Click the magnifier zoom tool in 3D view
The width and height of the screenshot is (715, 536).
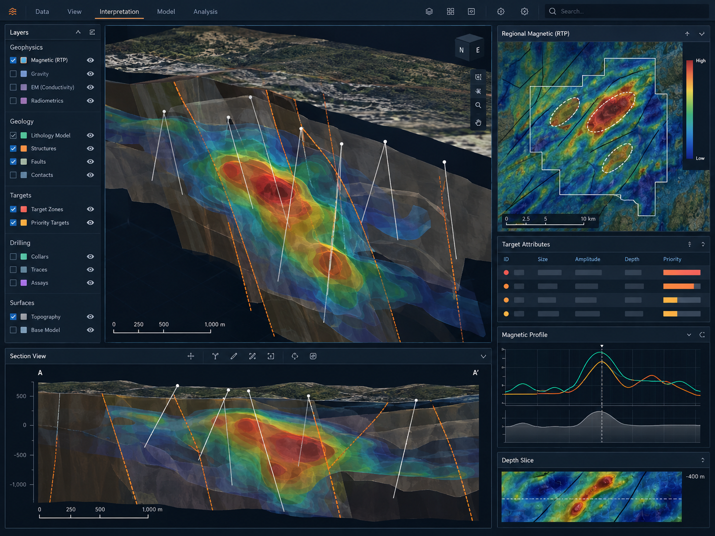point(478,105)
